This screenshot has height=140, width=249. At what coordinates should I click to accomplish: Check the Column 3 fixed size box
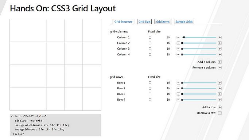(150, 49)
